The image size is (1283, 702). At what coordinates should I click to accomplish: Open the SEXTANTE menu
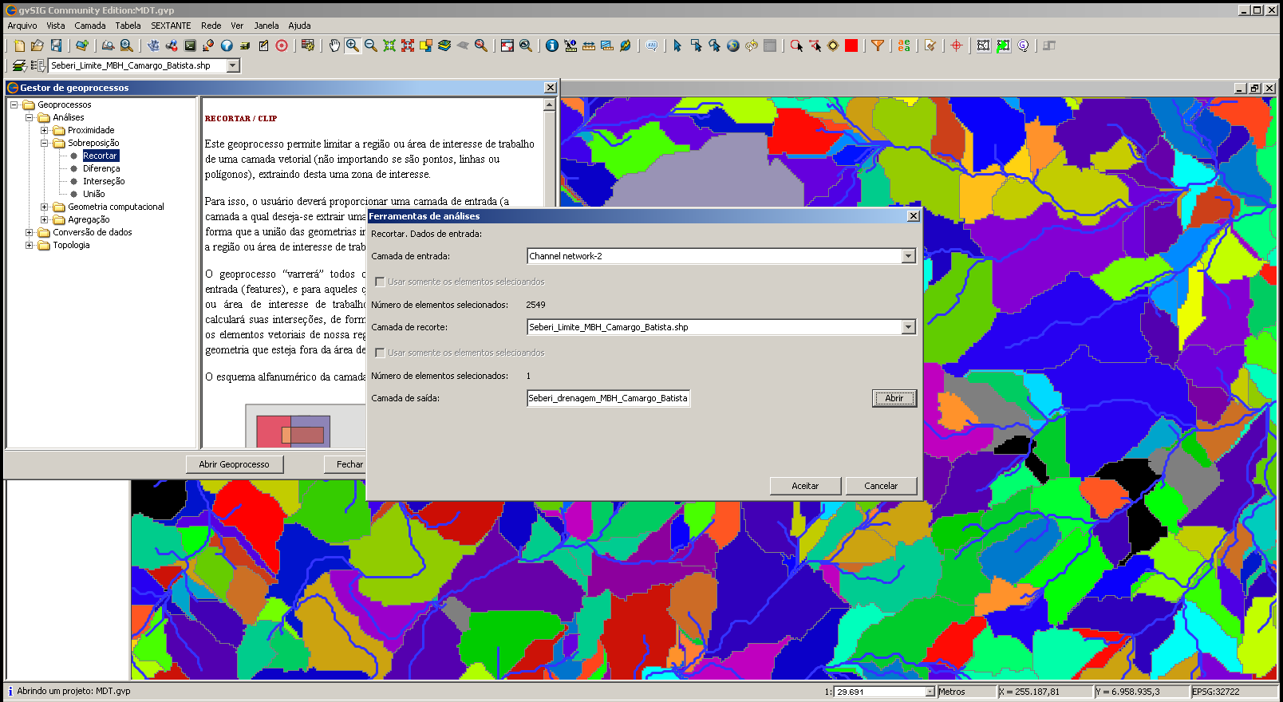171,26
